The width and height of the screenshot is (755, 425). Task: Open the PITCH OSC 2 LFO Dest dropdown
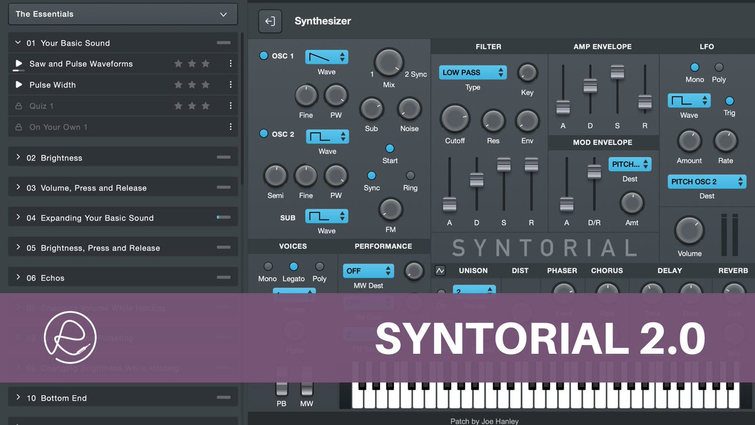tap(707, 182)
